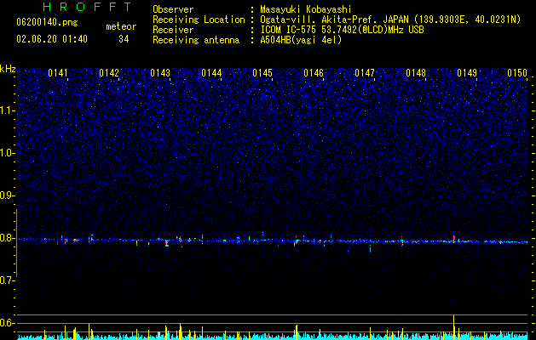This screenshot has width=536, height=340.
Task: Click the Receiver ICOM IC-575 line
Action: point(342,30)
